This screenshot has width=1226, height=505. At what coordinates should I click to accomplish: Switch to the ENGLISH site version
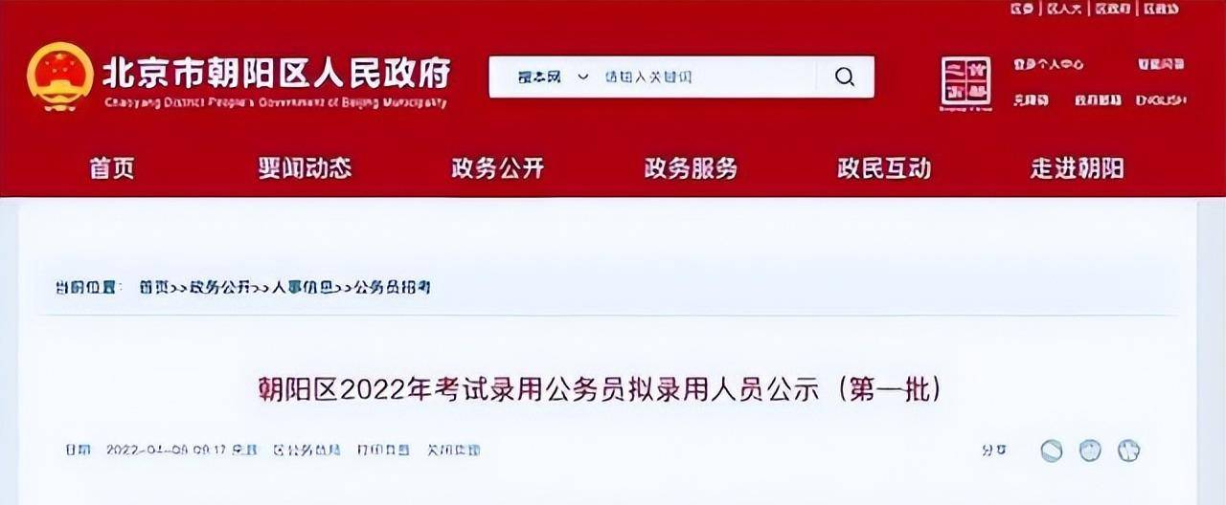[x=1161, y=99]
